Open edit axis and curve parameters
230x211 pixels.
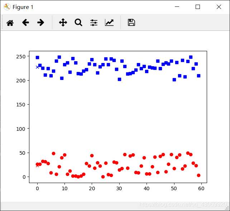click(109, 23)
